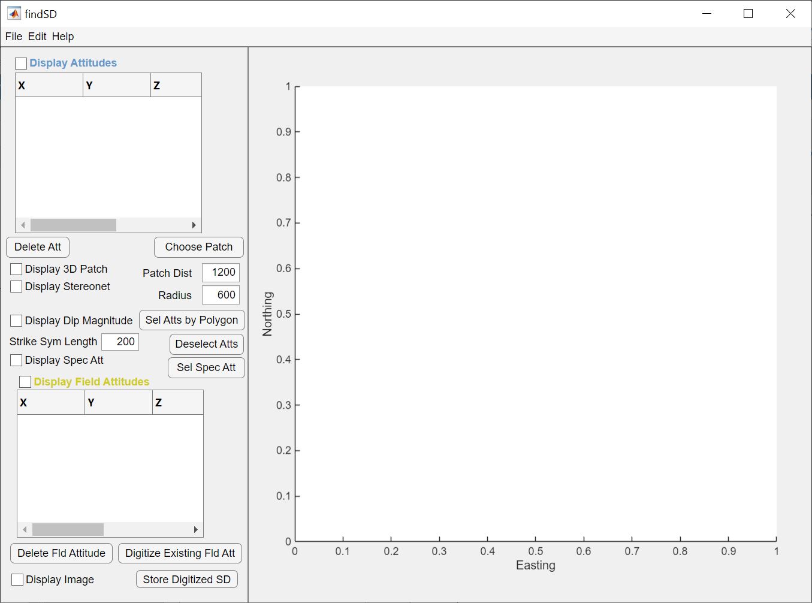
Task: Enable the Display Attitudes checkbox
Action: [21, 64]
